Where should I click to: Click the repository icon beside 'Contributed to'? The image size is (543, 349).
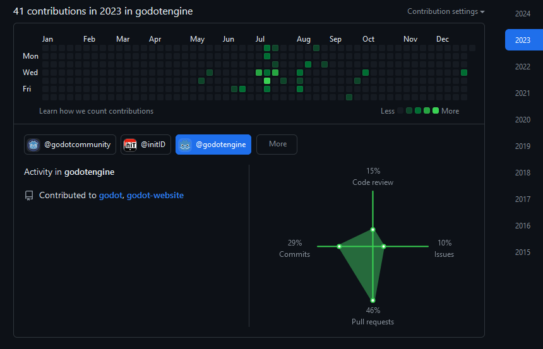click(29, 196)
